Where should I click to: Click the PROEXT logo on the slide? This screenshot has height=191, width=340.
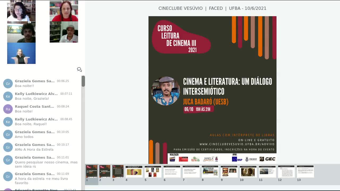click(x=251, y=159)
